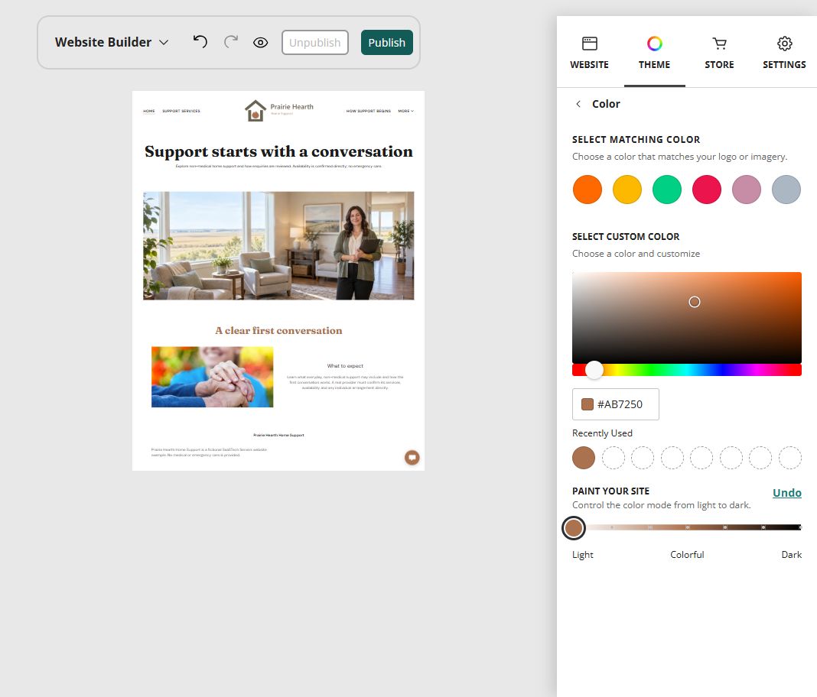Click HOW SUPPORT BEGINS in preview navigation
This screenshot has height=697, width=817.
369,111
